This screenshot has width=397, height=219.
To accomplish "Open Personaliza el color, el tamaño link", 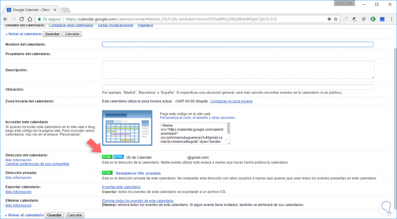I will (x=198, y=118).
